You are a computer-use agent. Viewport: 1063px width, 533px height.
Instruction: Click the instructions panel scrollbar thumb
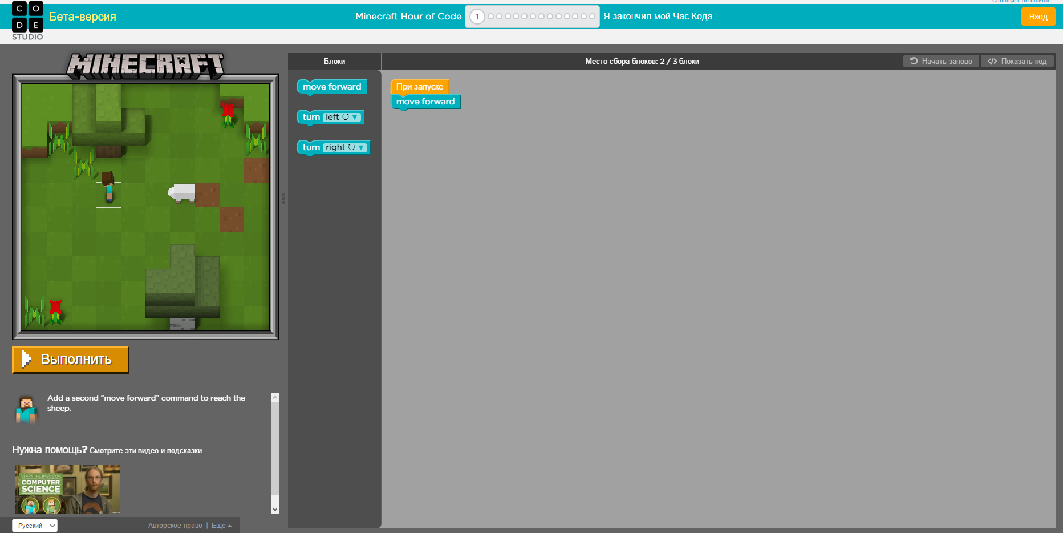pos(275,448)
